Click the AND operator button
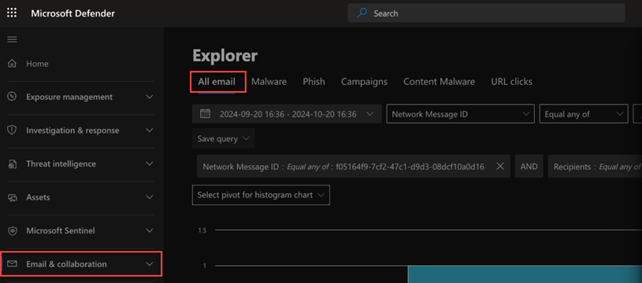The width and height of the screenshot is (642, 283). point(529,166)
